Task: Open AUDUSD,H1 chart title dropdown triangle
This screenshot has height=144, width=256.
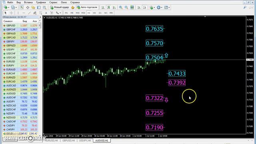Action: coord(44,18)
